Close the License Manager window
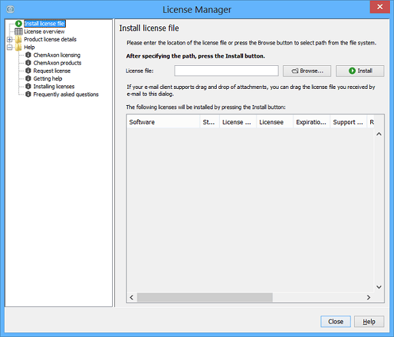 coord(380,7)
